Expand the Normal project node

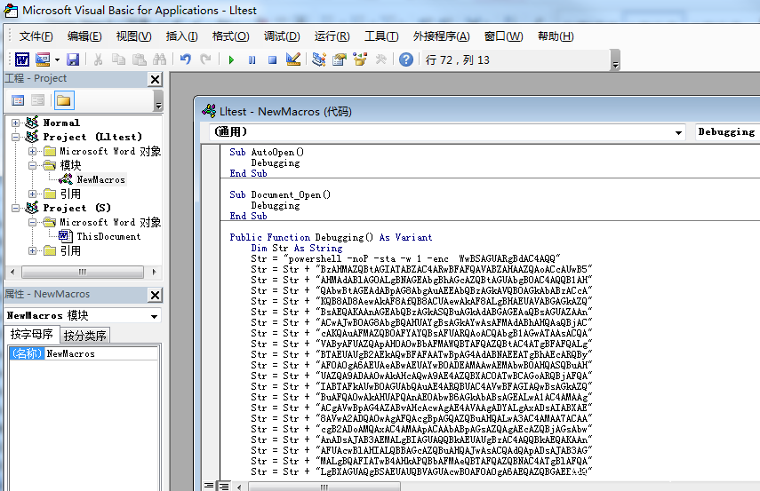pos(15,123)
